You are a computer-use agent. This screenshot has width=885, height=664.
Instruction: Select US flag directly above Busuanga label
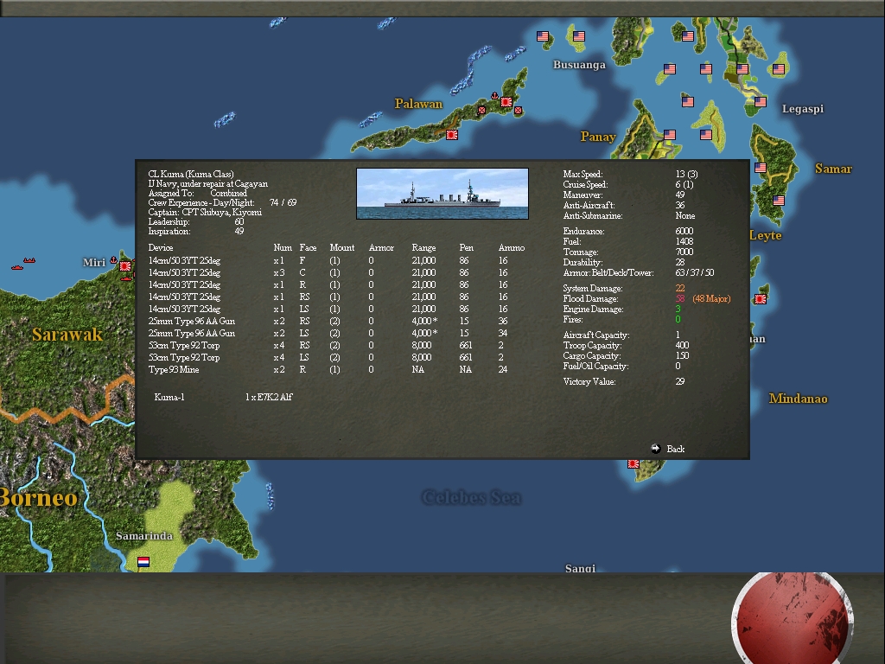[x=578, y=36]
